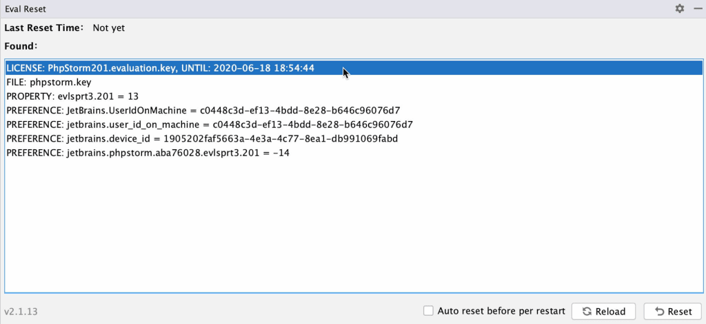Select the FILE: phpstorm.key row
This screenshot has height=324, width=706.
(x=354, y=83)
